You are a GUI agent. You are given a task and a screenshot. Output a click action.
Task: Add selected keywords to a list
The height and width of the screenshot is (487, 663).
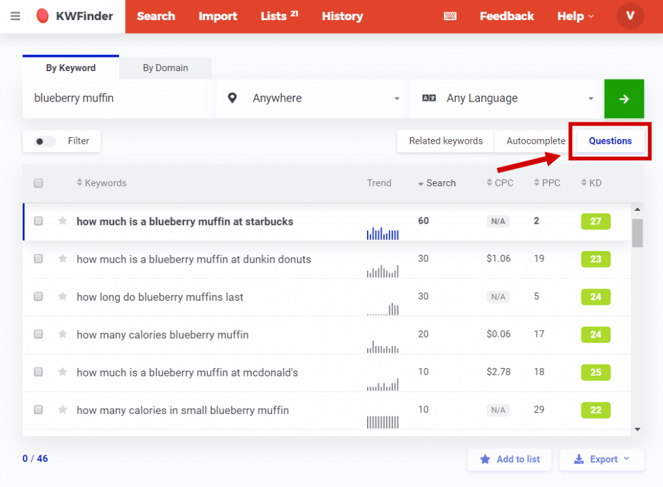click(x=510, y=459)
